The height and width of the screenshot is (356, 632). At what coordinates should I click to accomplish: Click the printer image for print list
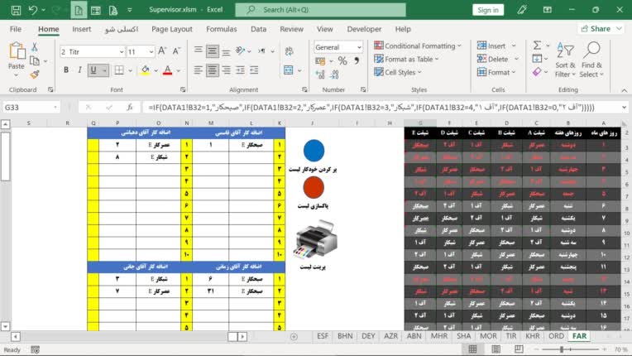315,239
